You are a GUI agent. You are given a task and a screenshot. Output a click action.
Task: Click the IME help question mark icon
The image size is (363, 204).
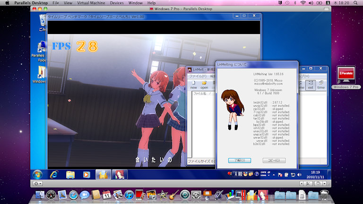[x=257, y=174]
